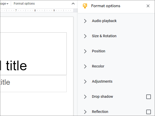Click the horizontal ruler at mark 7

tap(16, 11)
